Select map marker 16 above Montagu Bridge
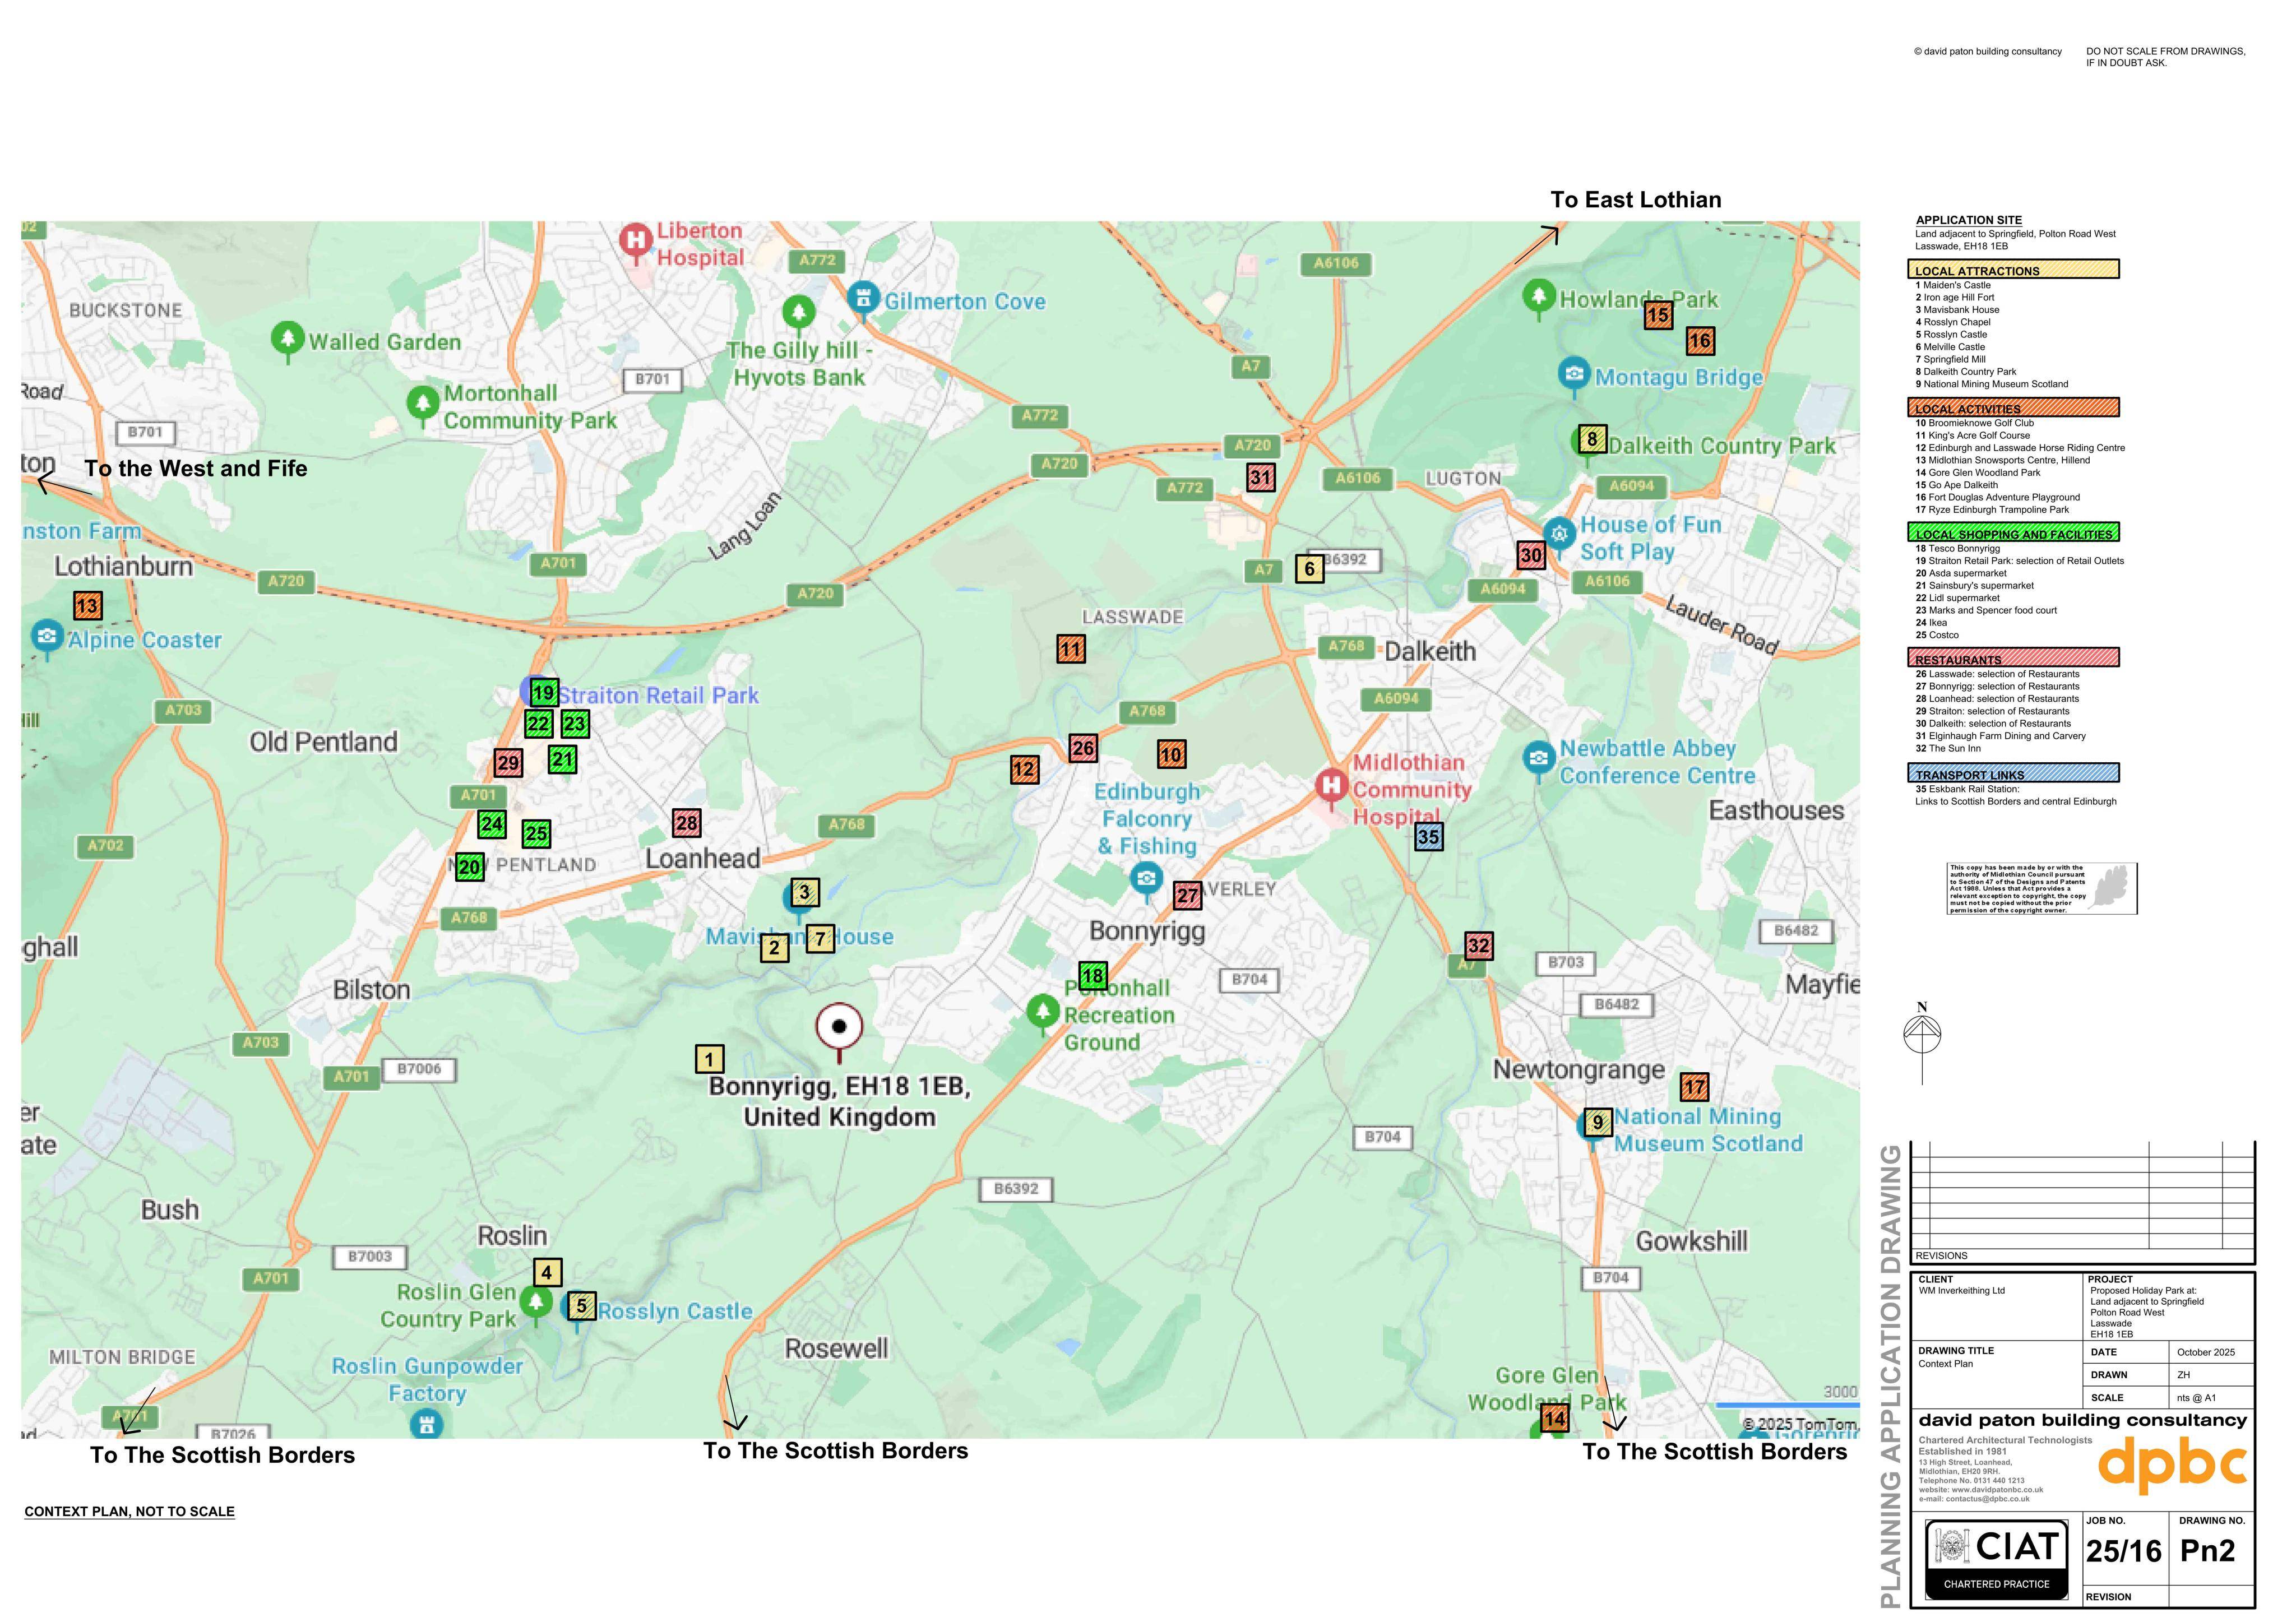 pos(1700,341)
